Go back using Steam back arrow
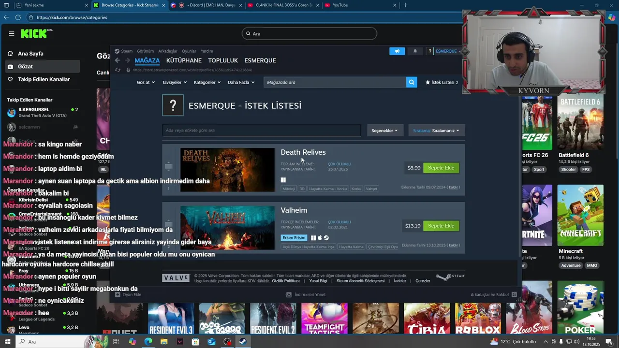 [118, 60]
